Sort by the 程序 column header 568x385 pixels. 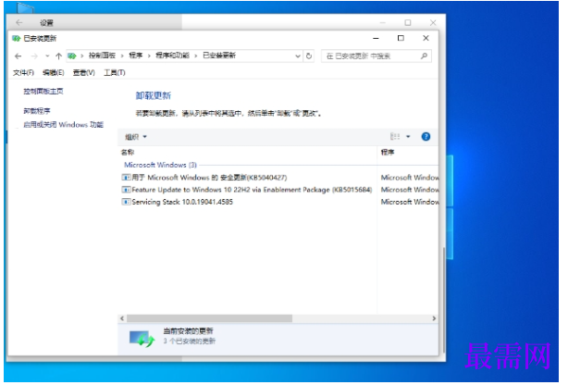388,153
